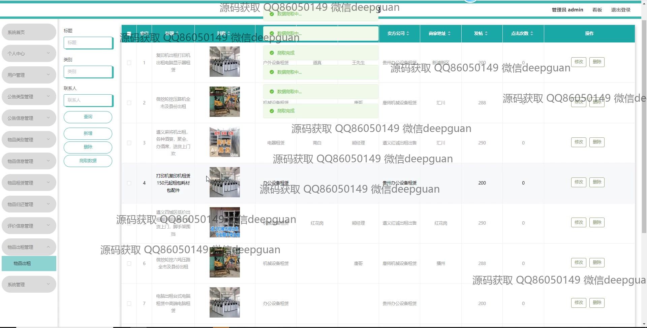Sort by 商家地址 column arrows

(x=449, y=33)
